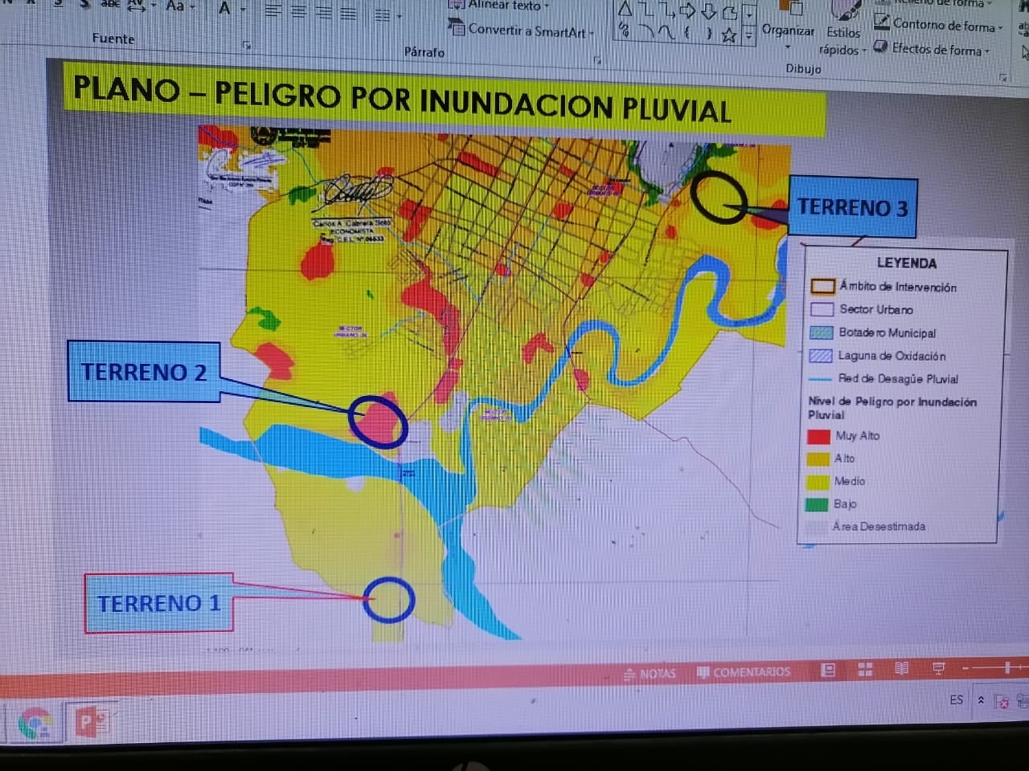Viewport: 1029px width, 771px height.
Task: Click the Ámbito de Intervención legend entry
Action: click(883, 287)
